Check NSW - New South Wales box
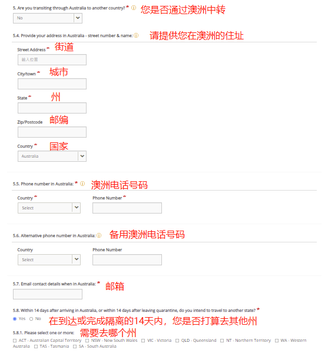The height and width of the screenshot is (353, 328). coord(87,341)
